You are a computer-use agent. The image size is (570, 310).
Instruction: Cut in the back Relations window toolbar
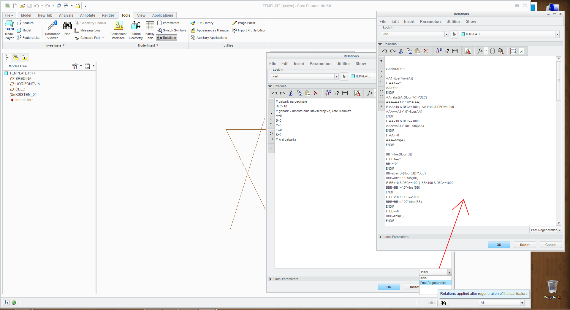pos(291,93)
